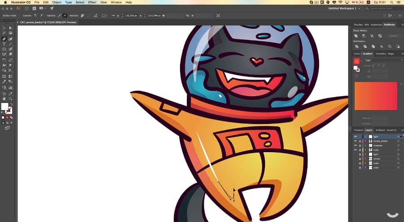Switch to the Align panel tab
Viewport: 404px width, 222px height.
(391, 54)
